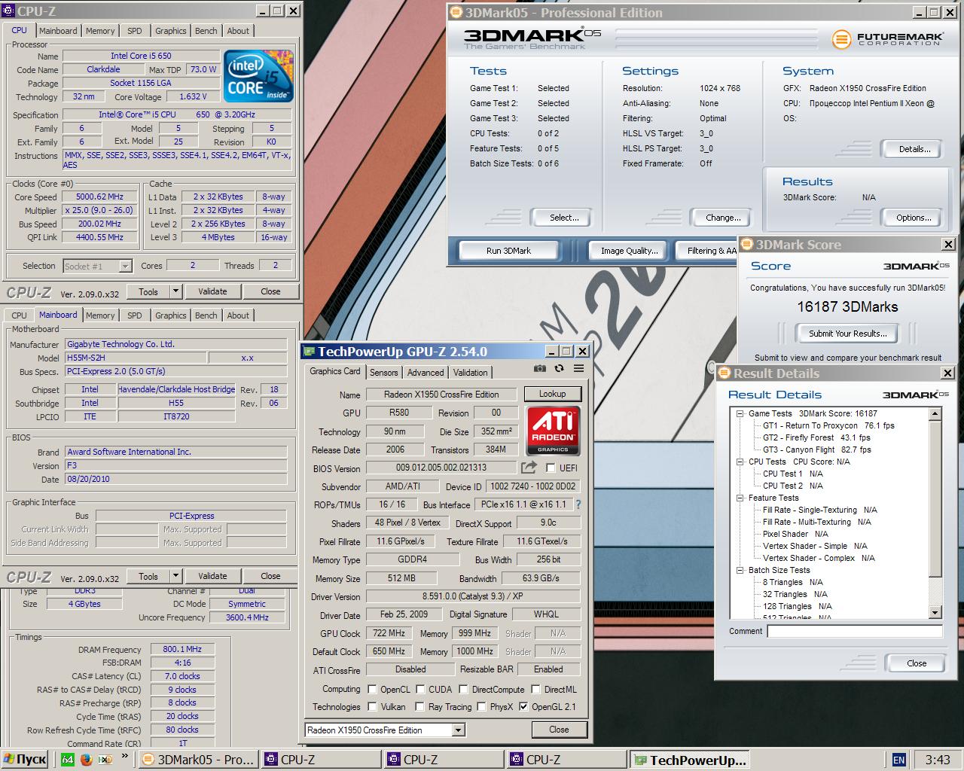This screenshot has height=771, width=964.
Task: Toggle the Vulkan checkbox
Action: pos(372,707)
